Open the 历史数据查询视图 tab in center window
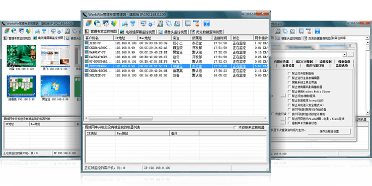 tap(206, 32)
